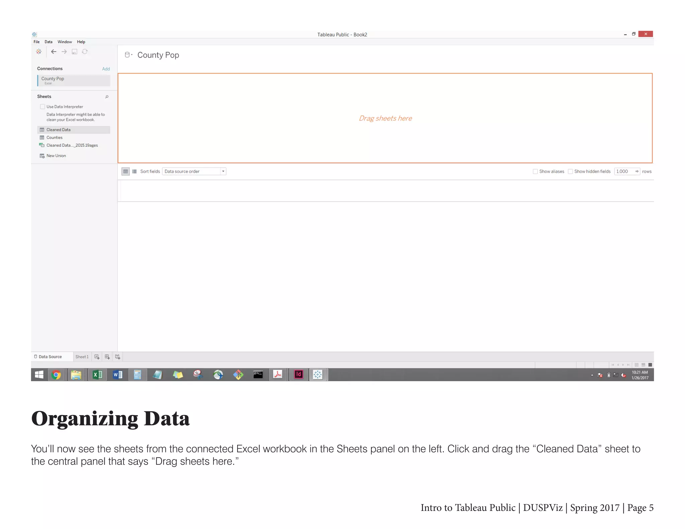Open the Sort fields dropdown
This screenshot has height=529, width=685.
click(x=194, y=171)
